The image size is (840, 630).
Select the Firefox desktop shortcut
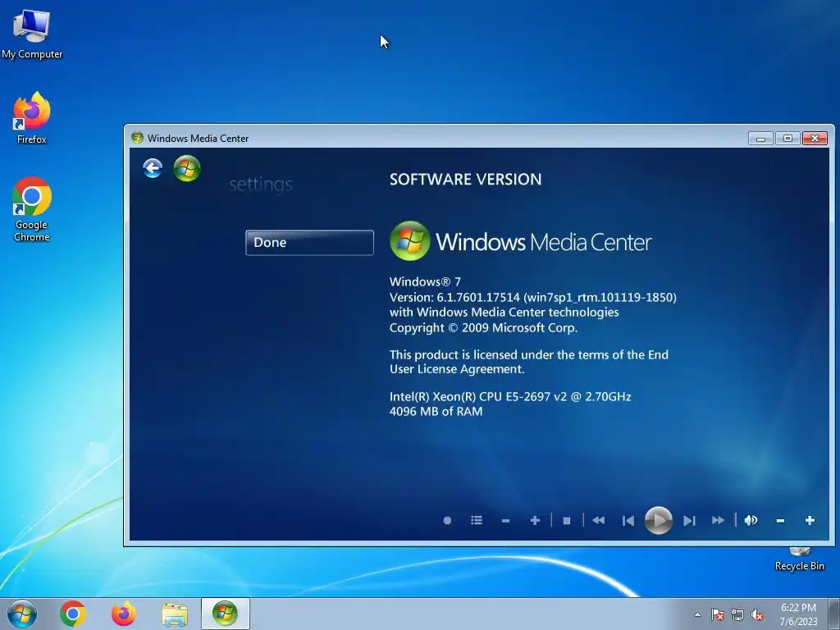tap(32, 118)
